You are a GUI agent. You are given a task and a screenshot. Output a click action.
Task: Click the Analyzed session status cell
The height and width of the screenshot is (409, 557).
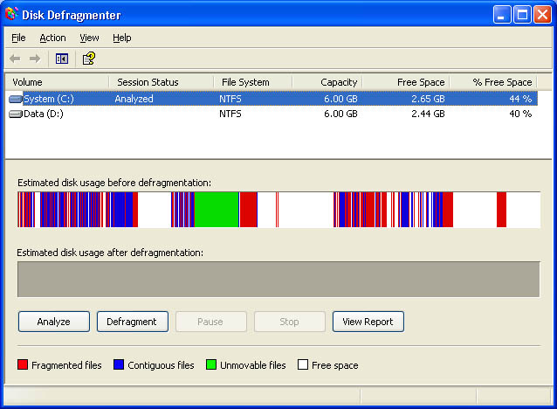pyautogui.click(x=134, y=99)
